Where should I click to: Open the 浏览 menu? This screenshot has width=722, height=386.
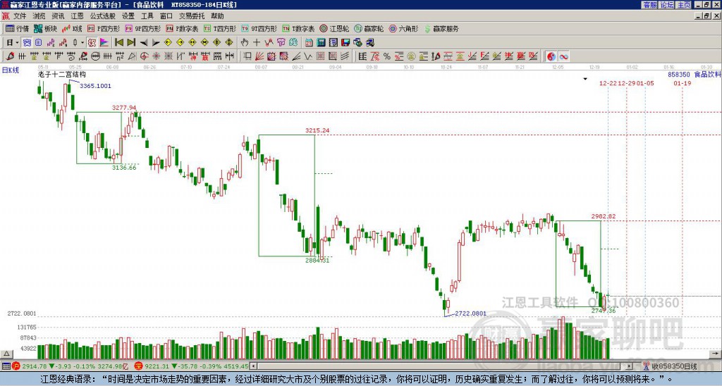[39, 16]
